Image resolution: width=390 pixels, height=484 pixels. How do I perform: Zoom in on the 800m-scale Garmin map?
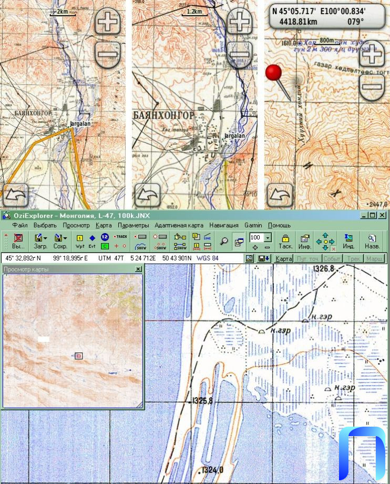coord(372,55)
